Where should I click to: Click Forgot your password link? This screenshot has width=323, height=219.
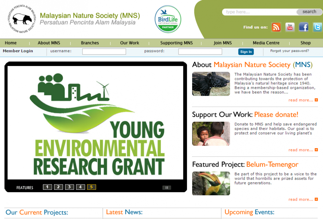pyautogui.click(x=290, y=51)
